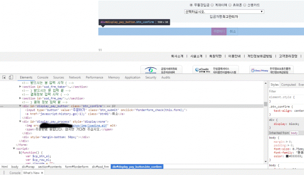This screenshot has width=304, height=175.
Task: Click the element.style rule header
Action: (282, 97)
